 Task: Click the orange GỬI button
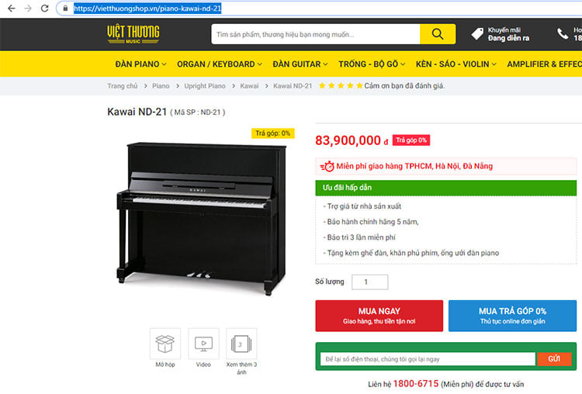coord(554,359)
